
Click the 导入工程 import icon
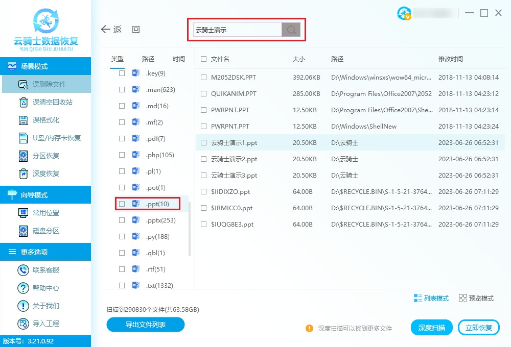pos(23,324)
